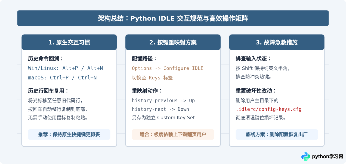Click the heading 重置破坏性改动：

pos(256,91)
